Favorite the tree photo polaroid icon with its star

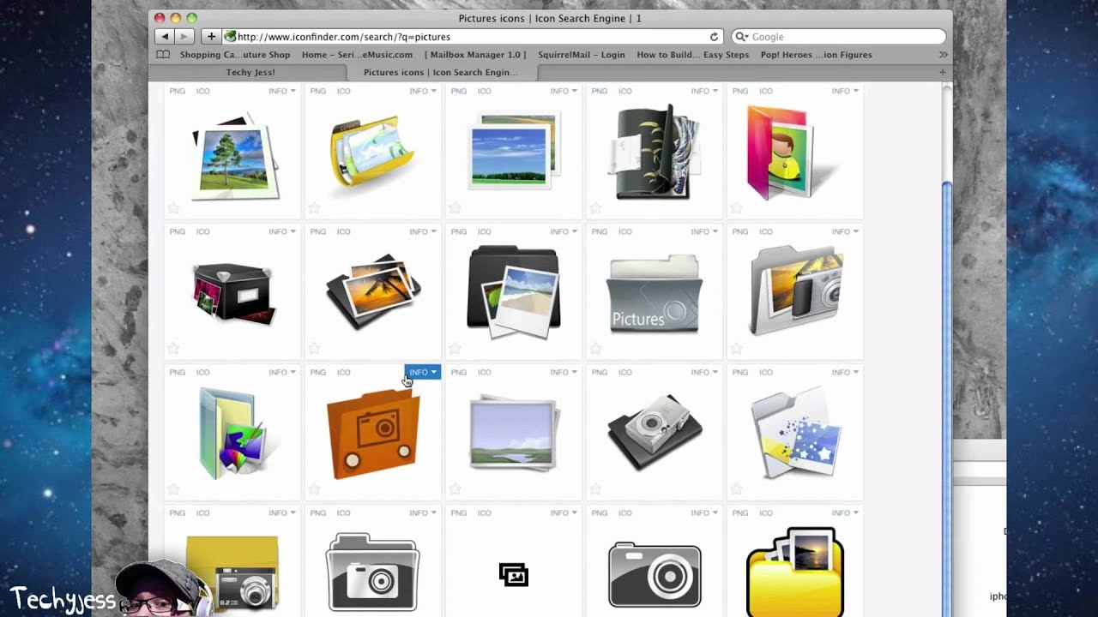pyautogui.click(x=173, y=208)
